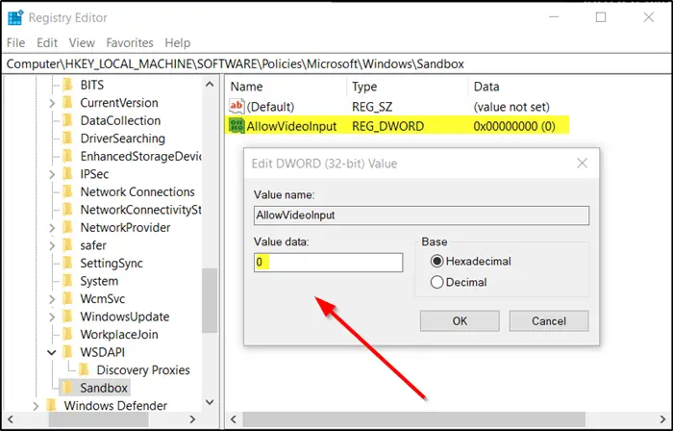
Task: Click the values pane horizontal scrollbar thumb
Action: pos(413,419)
